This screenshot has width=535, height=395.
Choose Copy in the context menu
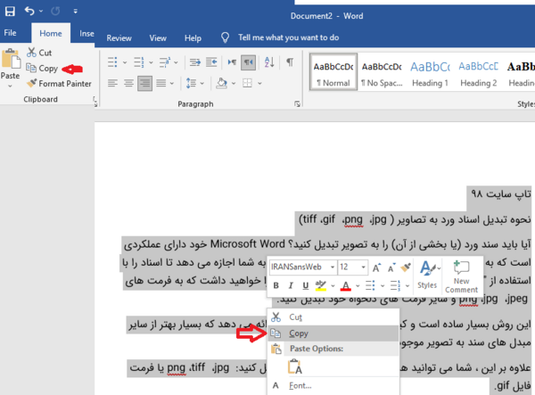(x=333, y=333)
